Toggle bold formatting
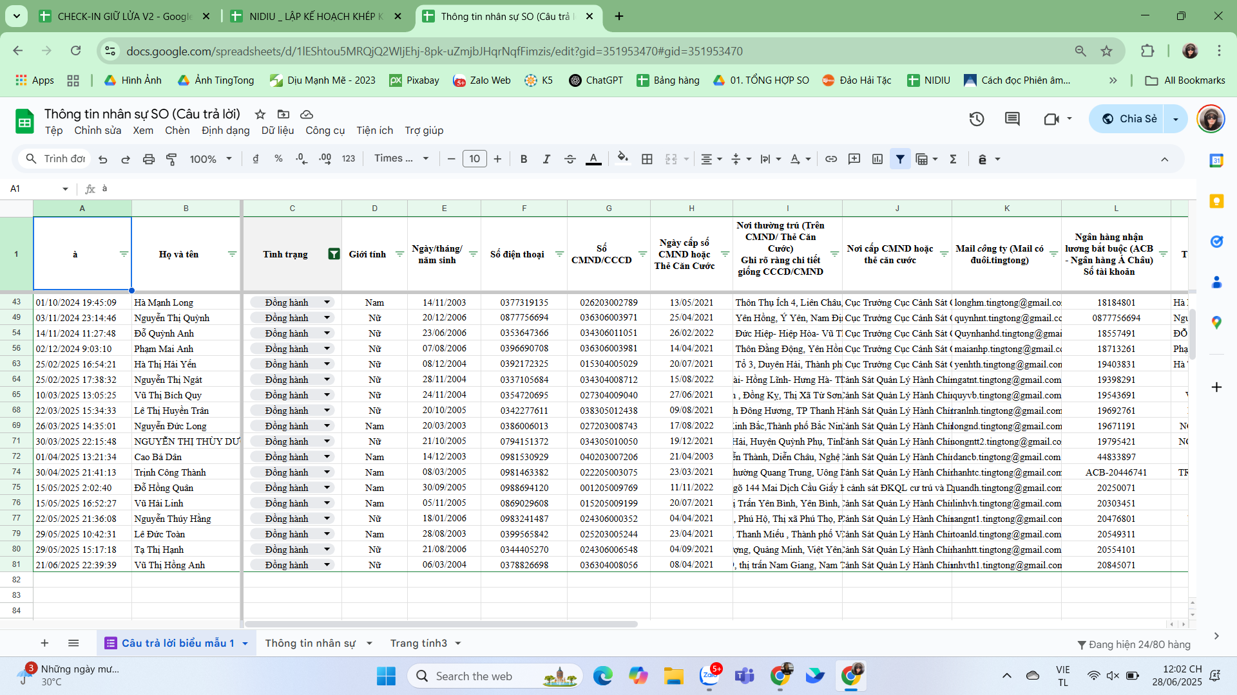 [523, 159]
